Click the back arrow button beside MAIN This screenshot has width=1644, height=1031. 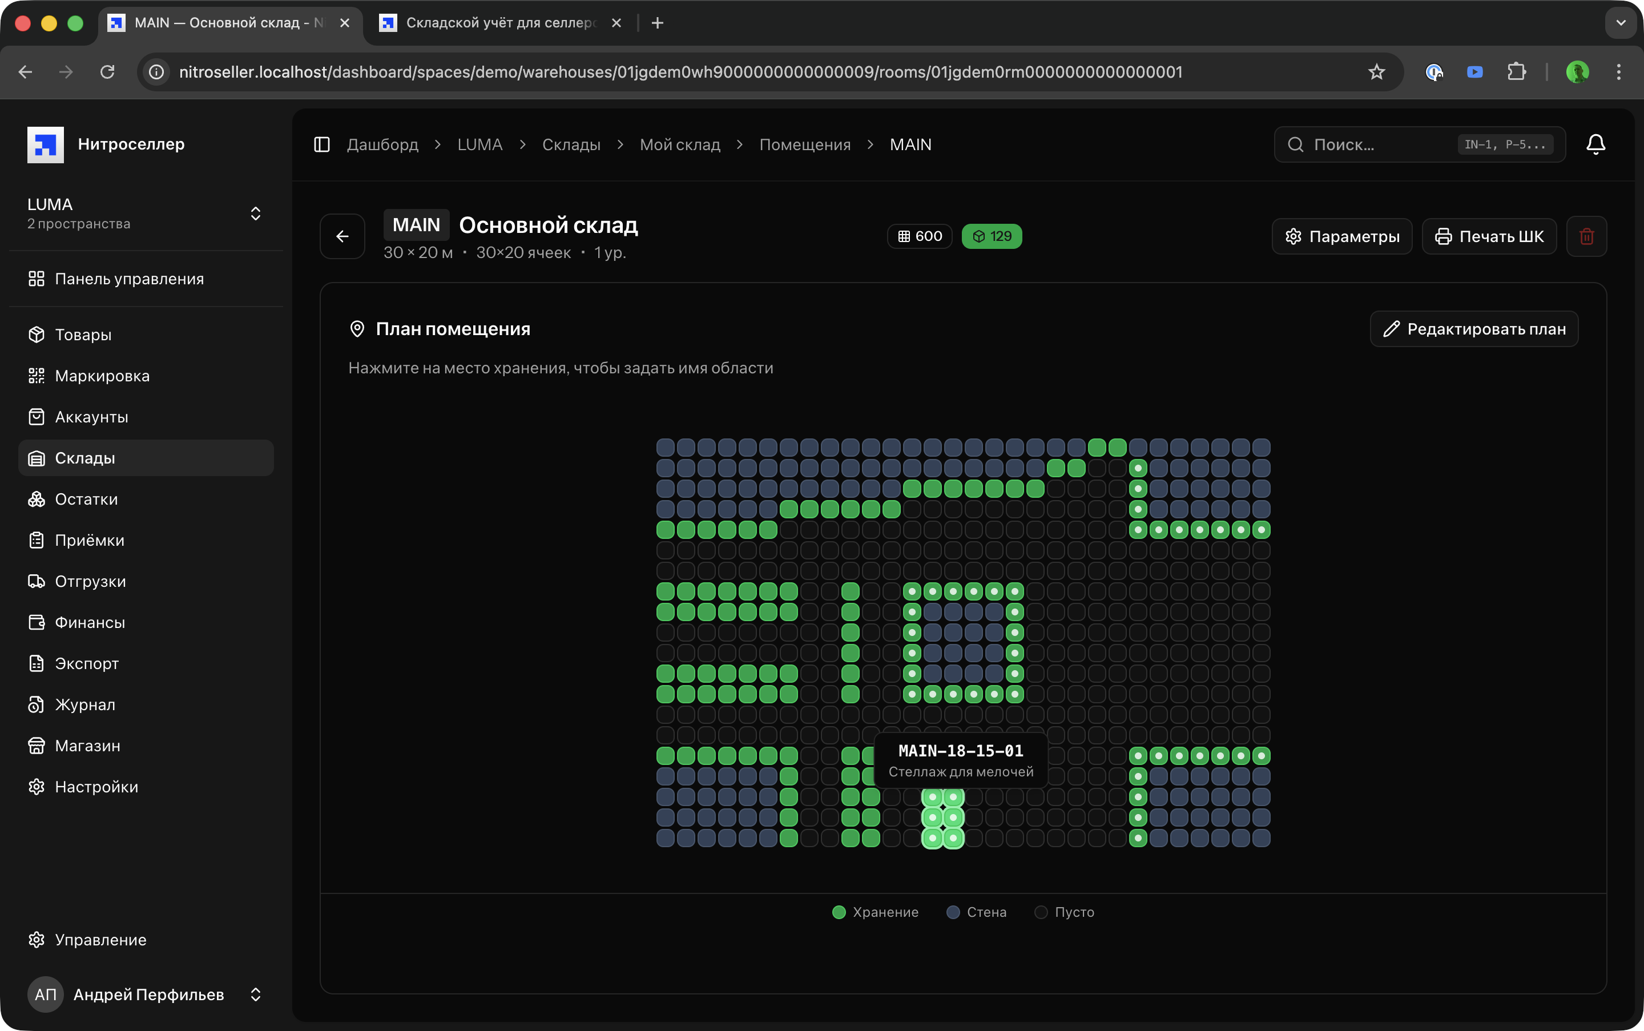(x=342, y=236)
